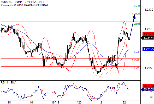The height and width of the screenshot is (104, 154).
Task: Click the 1.2373 price axis value
Action: pyautogui.click(x=149, y=29)
